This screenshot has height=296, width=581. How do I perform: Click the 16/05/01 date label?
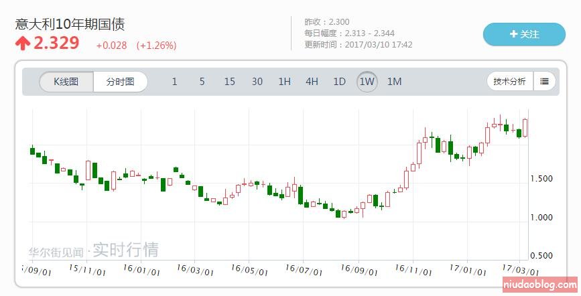(249, 270)
